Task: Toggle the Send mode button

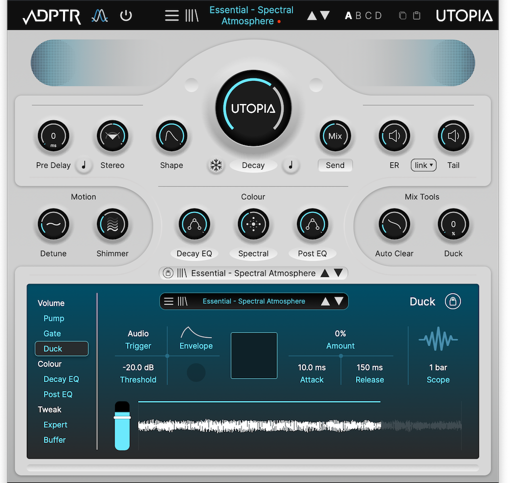Action: [335, 165]
